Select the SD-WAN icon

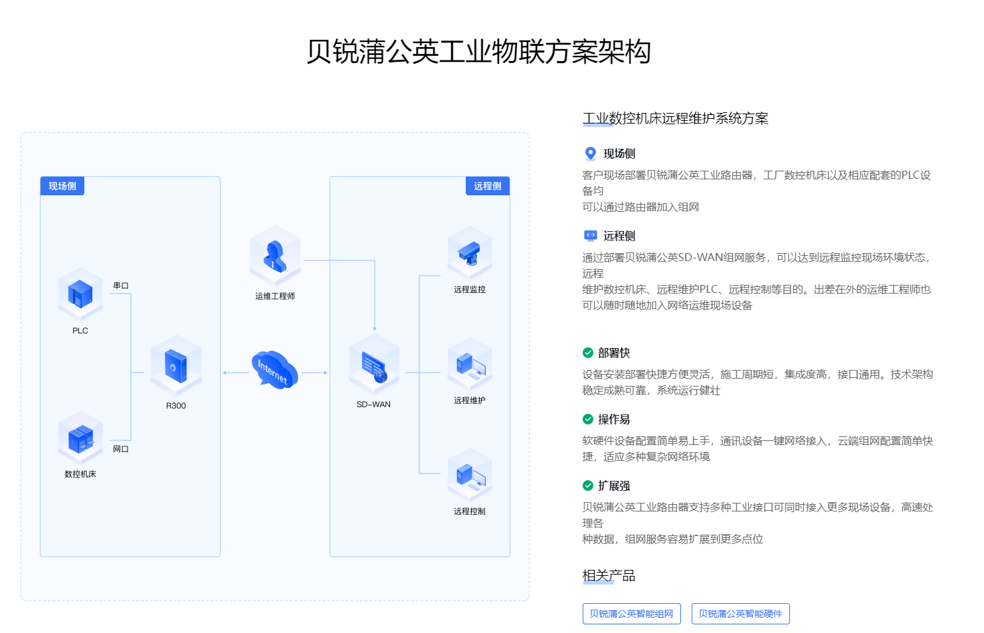[374, 364]
